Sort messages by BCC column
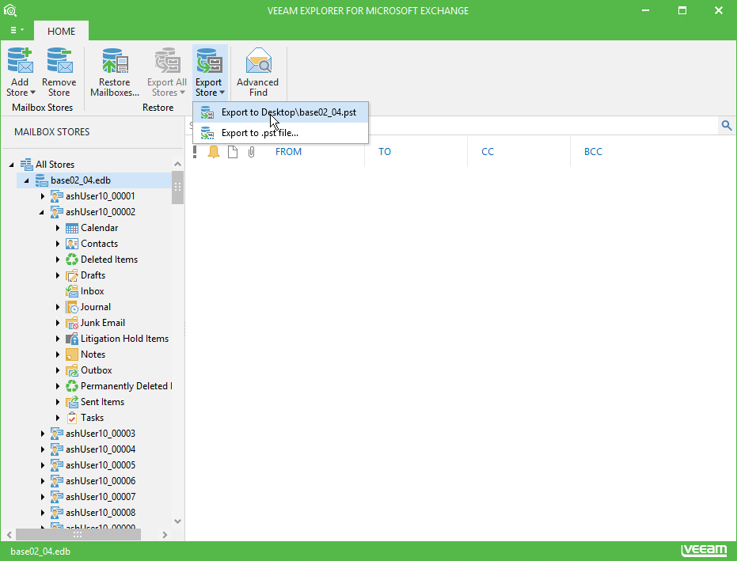737x561 pixels. click(x=593, y=152)
